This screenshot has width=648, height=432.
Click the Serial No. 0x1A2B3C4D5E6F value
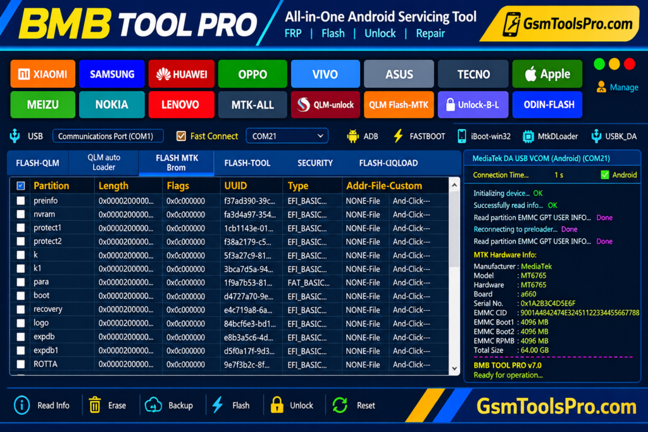coord(547,303)
